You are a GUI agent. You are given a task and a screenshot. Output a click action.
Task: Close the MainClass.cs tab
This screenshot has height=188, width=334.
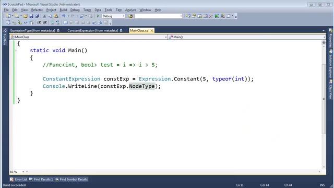click(152, 31)
